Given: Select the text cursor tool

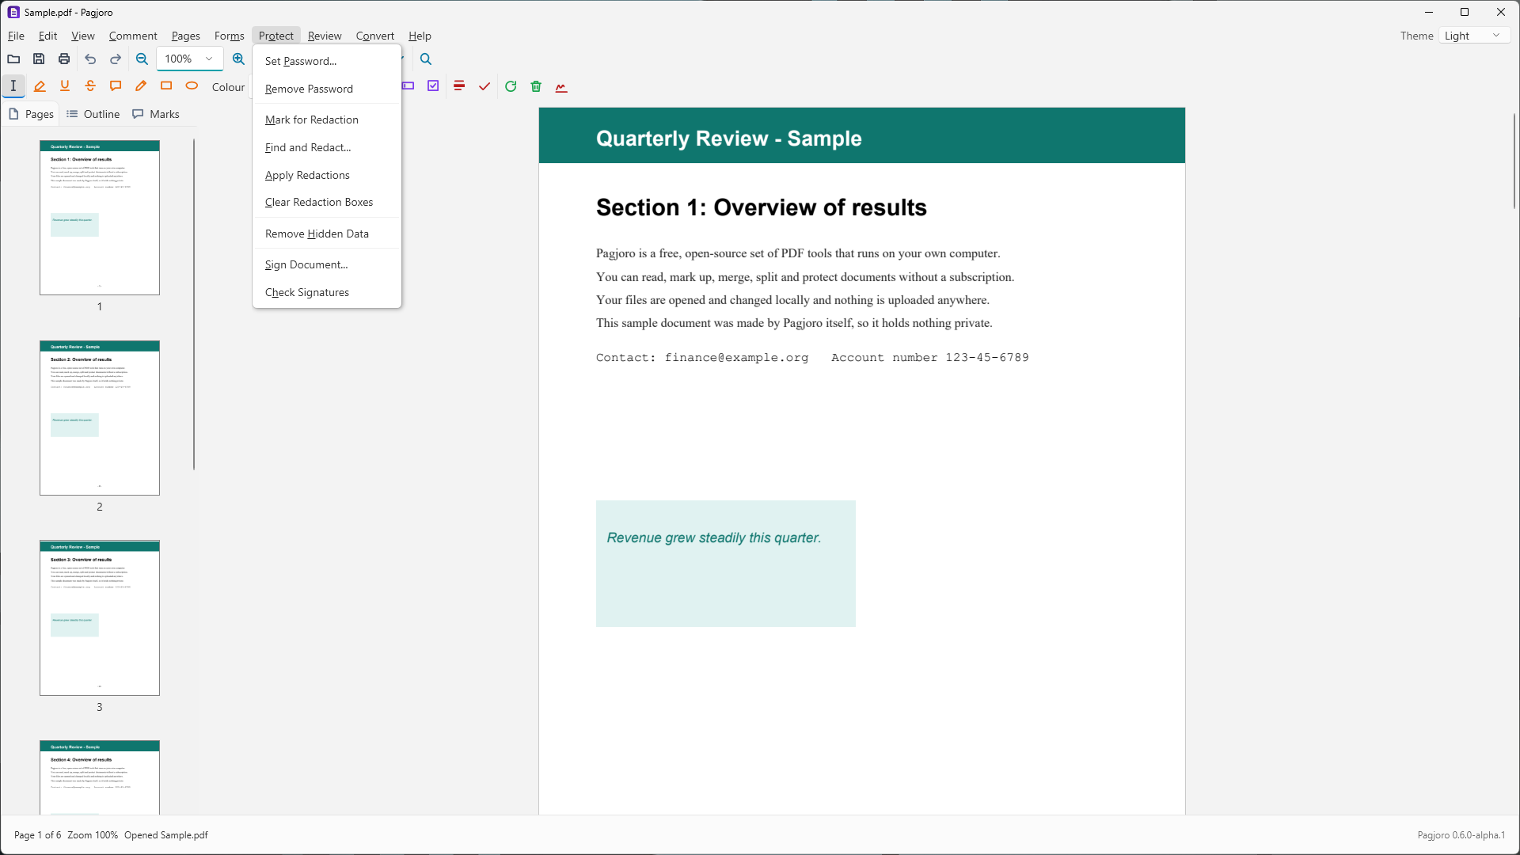Looking at the screenshot, I should pyautogui.click(x=13, y=86).
